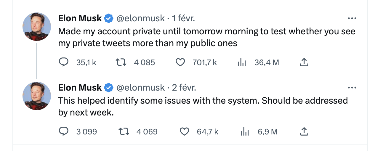View analytics showing 36,4 M views
This screenshot has height=151, width=375.
[242, 62]
